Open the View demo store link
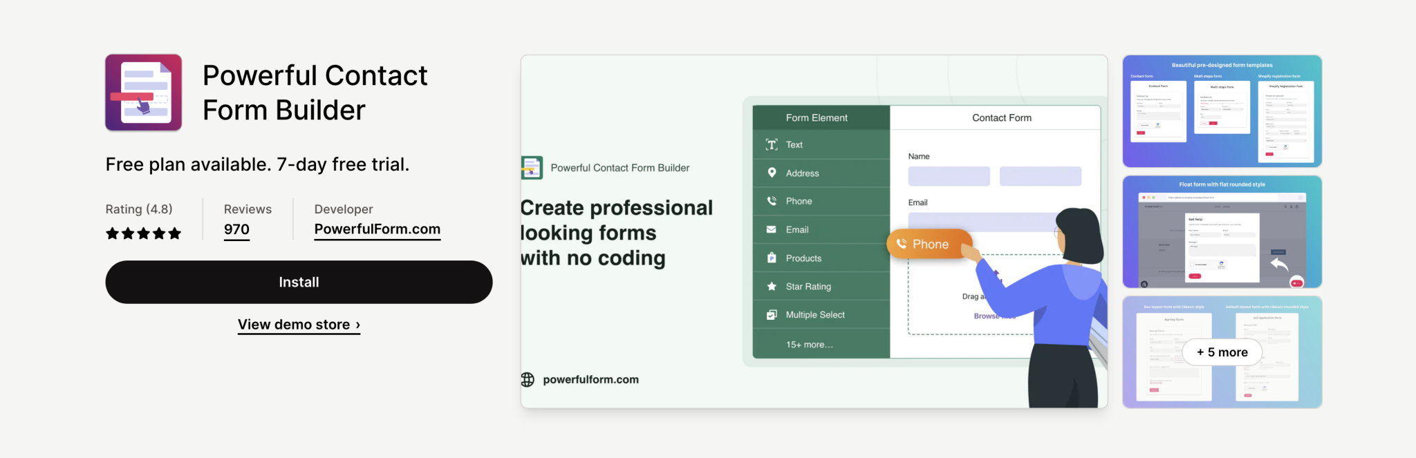The width and height of the screenshot is (1416, 458). pyautogui.click(x=299, y=325)
